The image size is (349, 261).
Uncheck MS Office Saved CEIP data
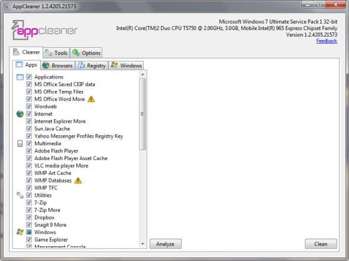coord(29,84)
